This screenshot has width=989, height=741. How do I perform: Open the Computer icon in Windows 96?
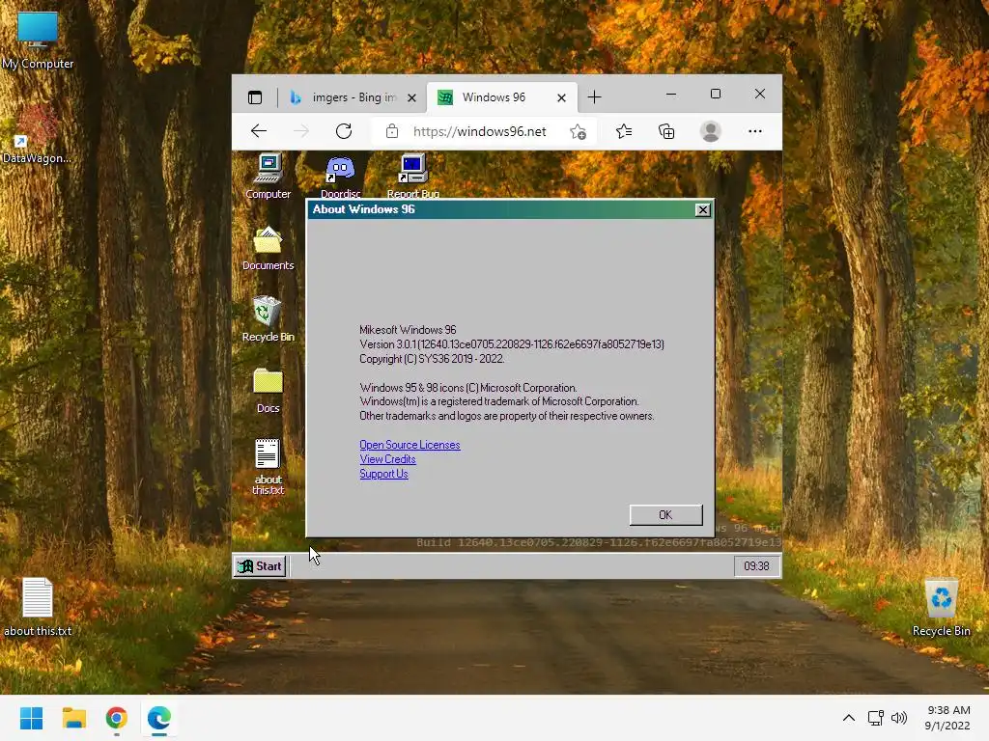[x=268, y=176]
